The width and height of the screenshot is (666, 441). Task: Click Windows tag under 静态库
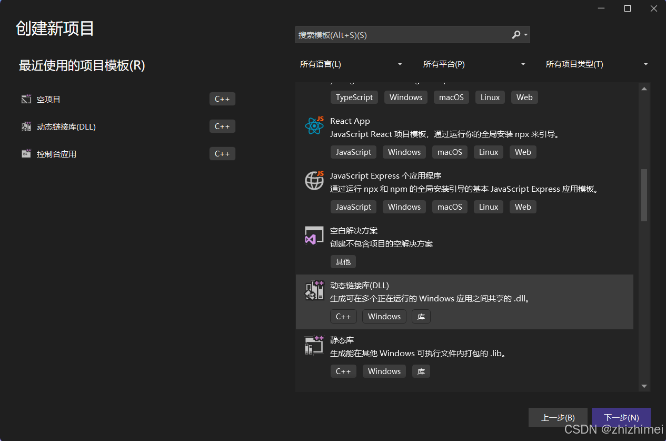click(x=384, y=371)
